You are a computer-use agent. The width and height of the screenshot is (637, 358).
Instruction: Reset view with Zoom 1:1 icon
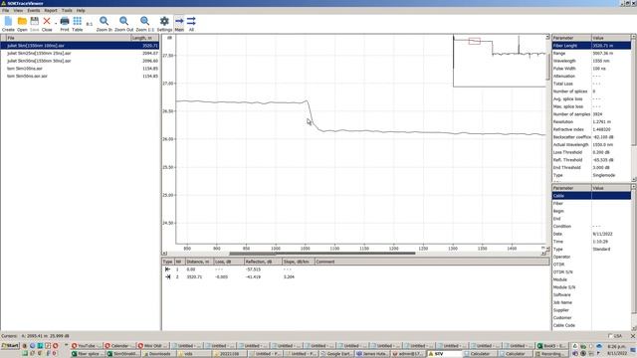(x=144, y=24)
